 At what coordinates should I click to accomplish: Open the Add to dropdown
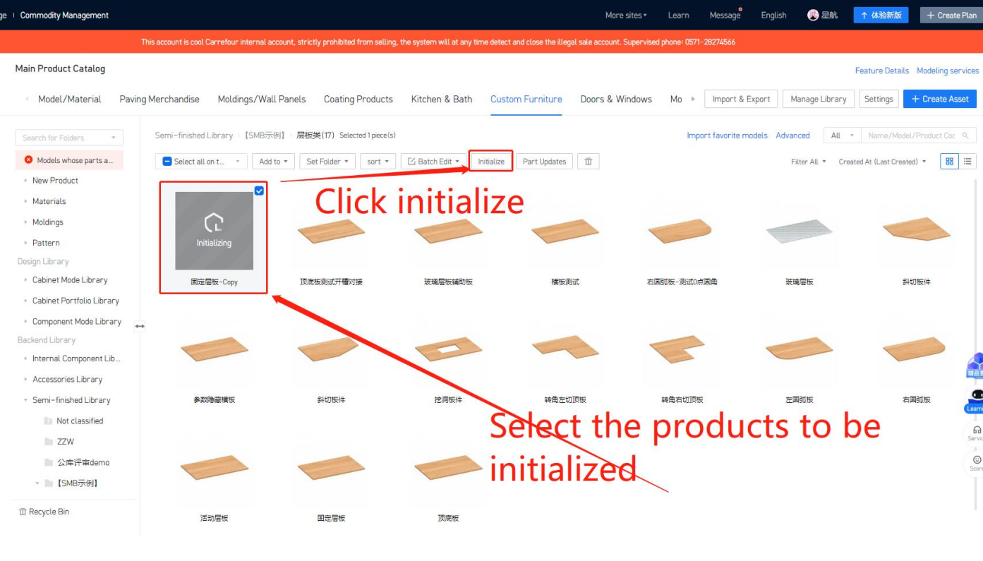pyautogui.click(x=273, y=162)
